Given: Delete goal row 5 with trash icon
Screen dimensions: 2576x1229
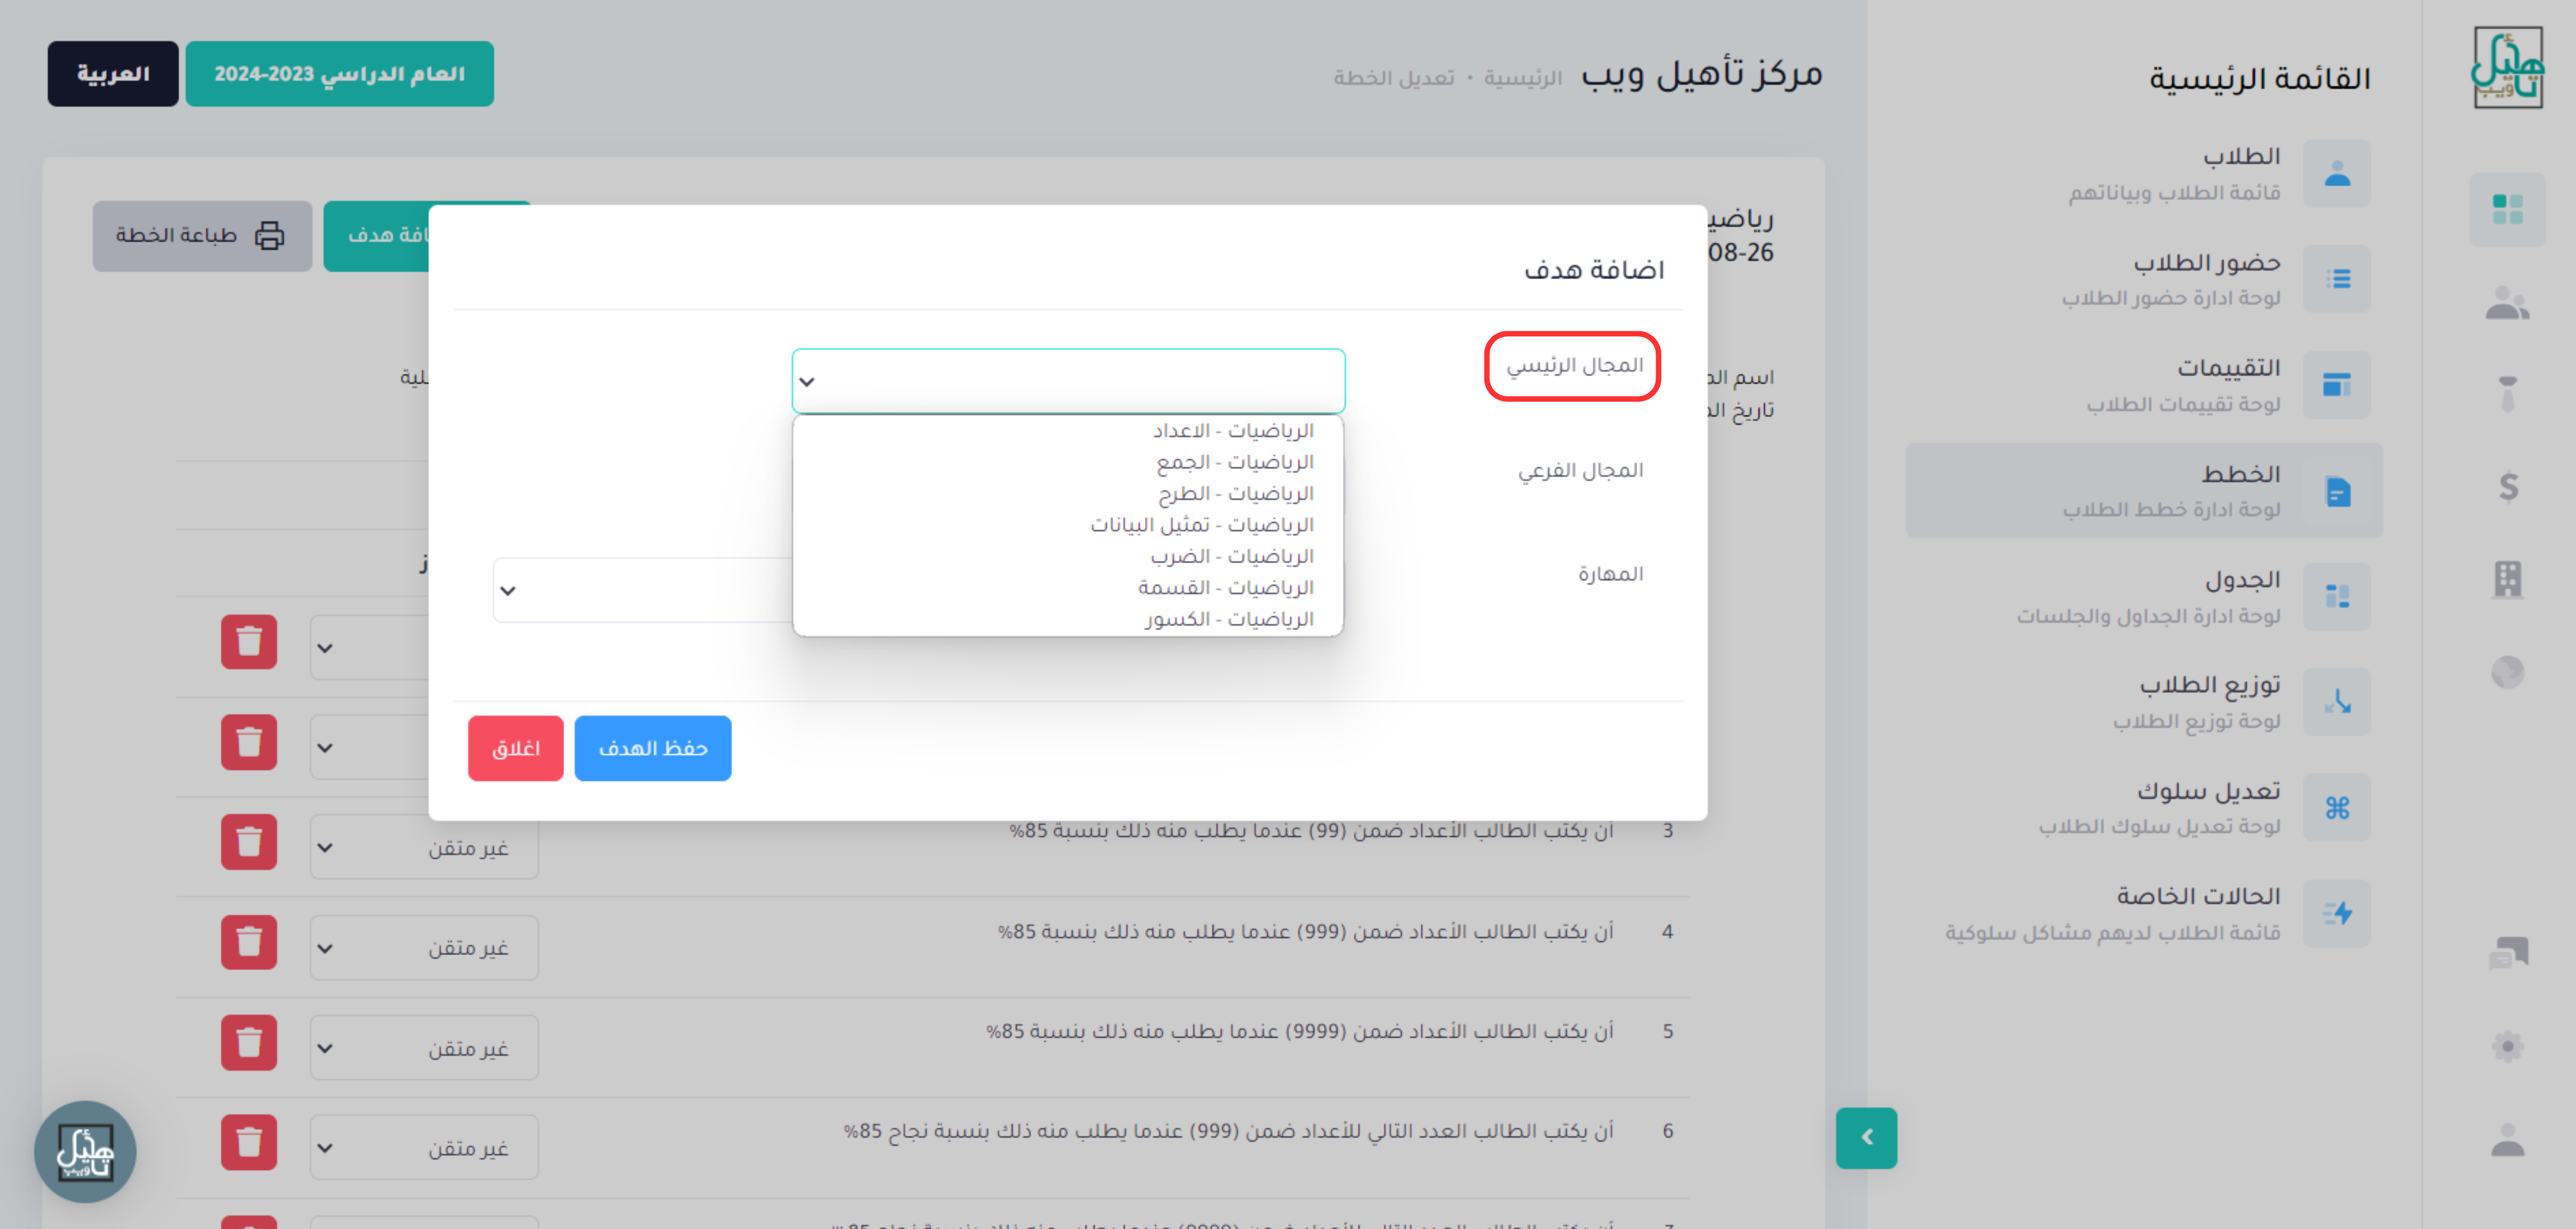Looking at the screenshot, I should [x=249, y=1043].
